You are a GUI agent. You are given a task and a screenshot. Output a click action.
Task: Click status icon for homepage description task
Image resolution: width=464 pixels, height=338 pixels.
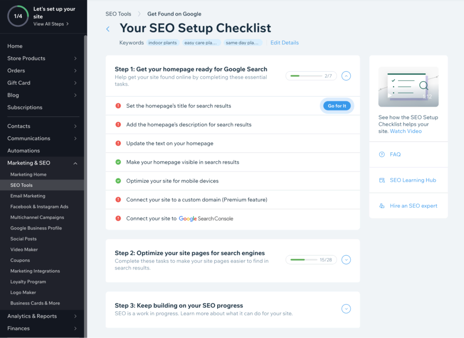tap(118, 124)
